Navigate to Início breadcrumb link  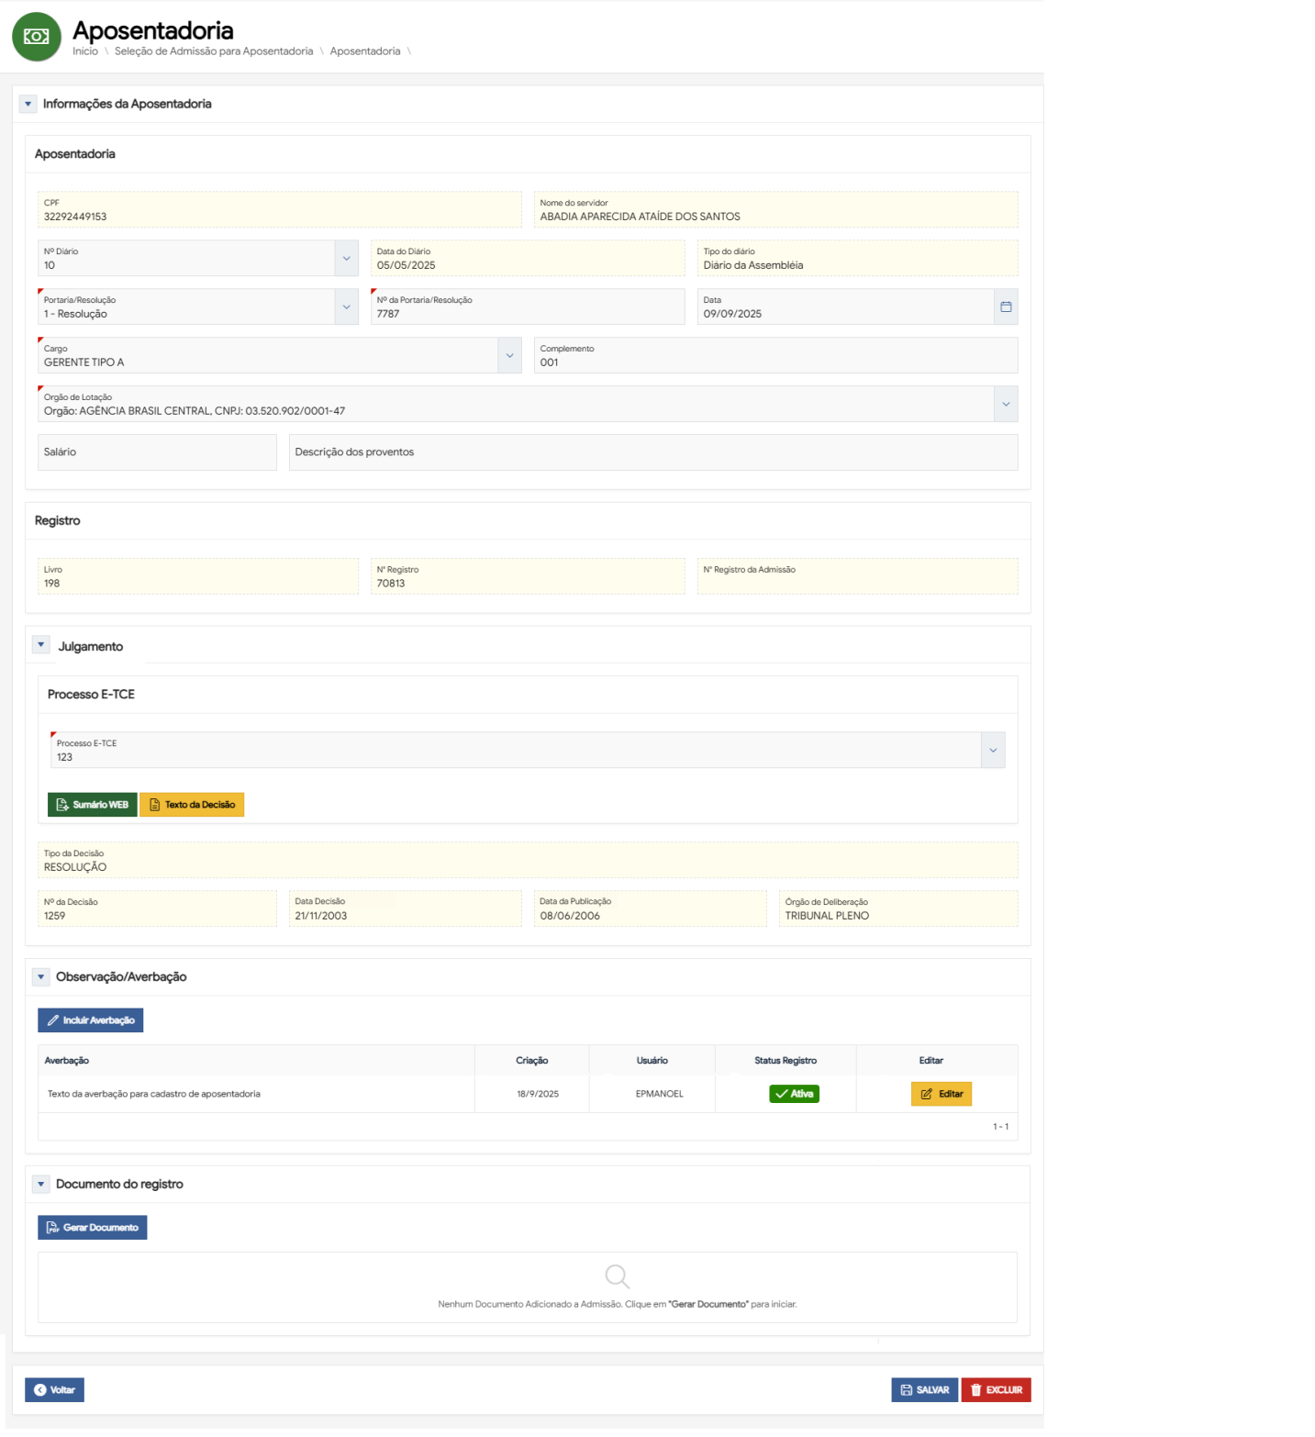(85, 51)
